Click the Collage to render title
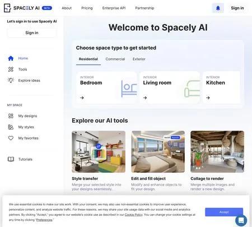The height and width of the screenshot is (227, 252). [207, 178]
